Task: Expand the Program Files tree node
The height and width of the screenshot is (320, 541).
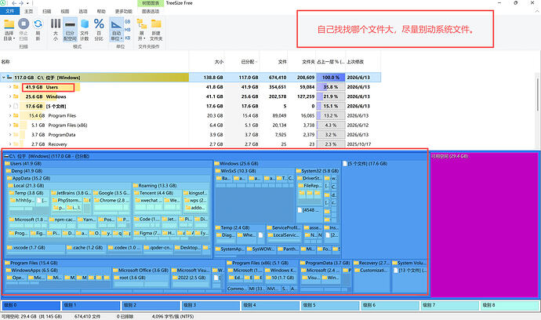Action: (10, 115)
